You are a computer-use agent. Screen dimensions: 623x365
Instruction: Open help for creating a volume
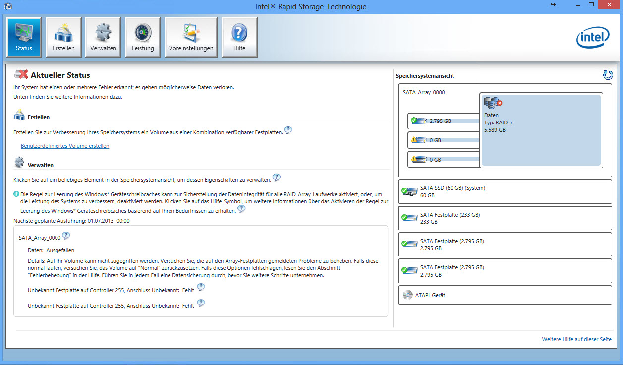(x=288, y=130)
